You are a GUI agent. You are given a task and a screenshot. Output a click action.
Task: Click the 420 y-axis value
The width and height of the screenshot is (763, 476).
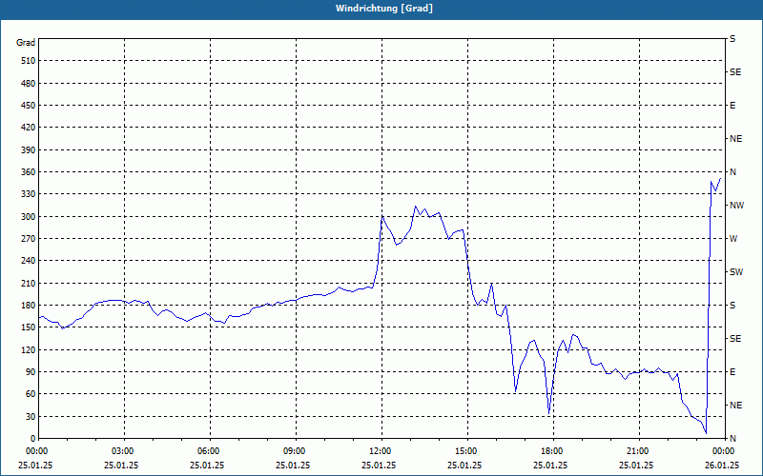pyautogui.click(x=29, y=128)
